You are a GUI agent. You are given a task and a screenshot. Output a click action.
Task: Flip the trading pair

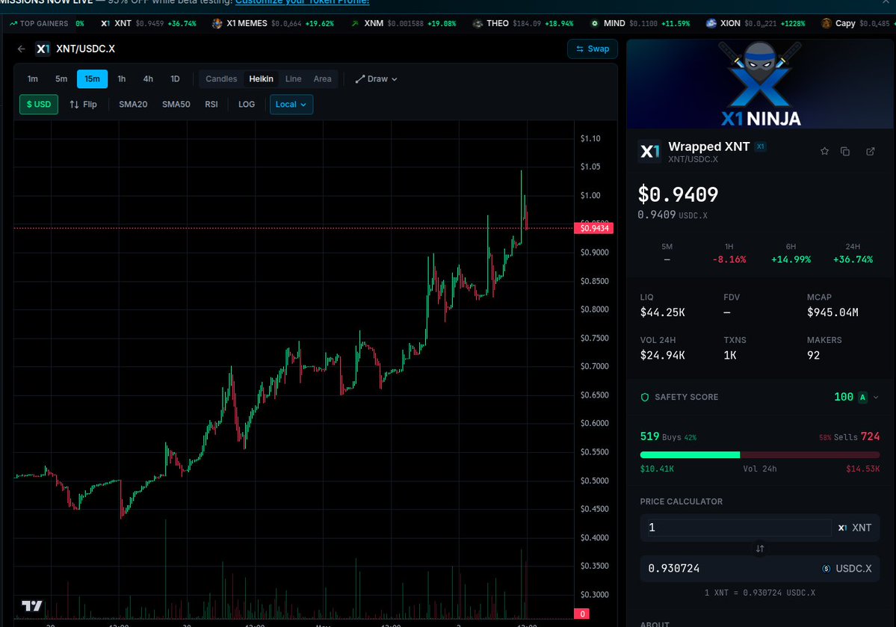(84, 105)
